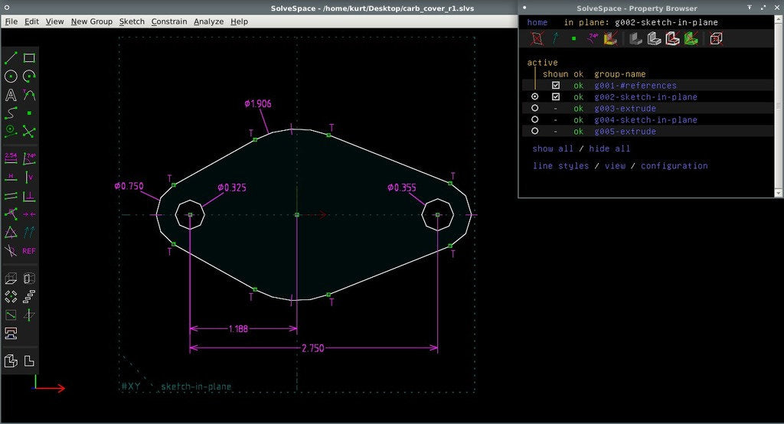The image size is (784, 424).
Task: Apply the vertical constraint tool
Action: coord(30,177)
